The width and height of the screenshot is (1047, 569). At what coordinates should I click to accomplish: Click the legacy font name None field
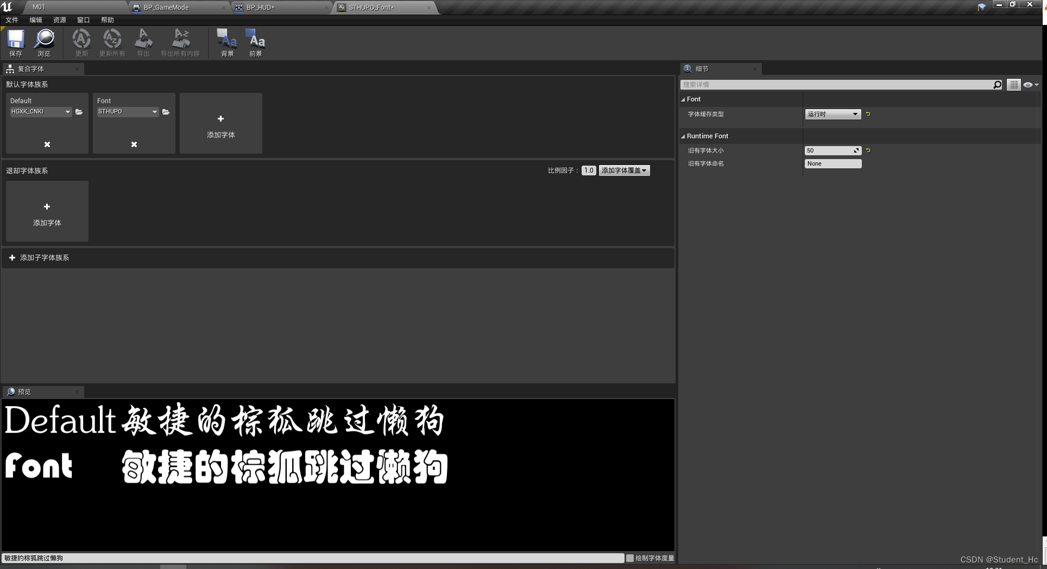833,163
